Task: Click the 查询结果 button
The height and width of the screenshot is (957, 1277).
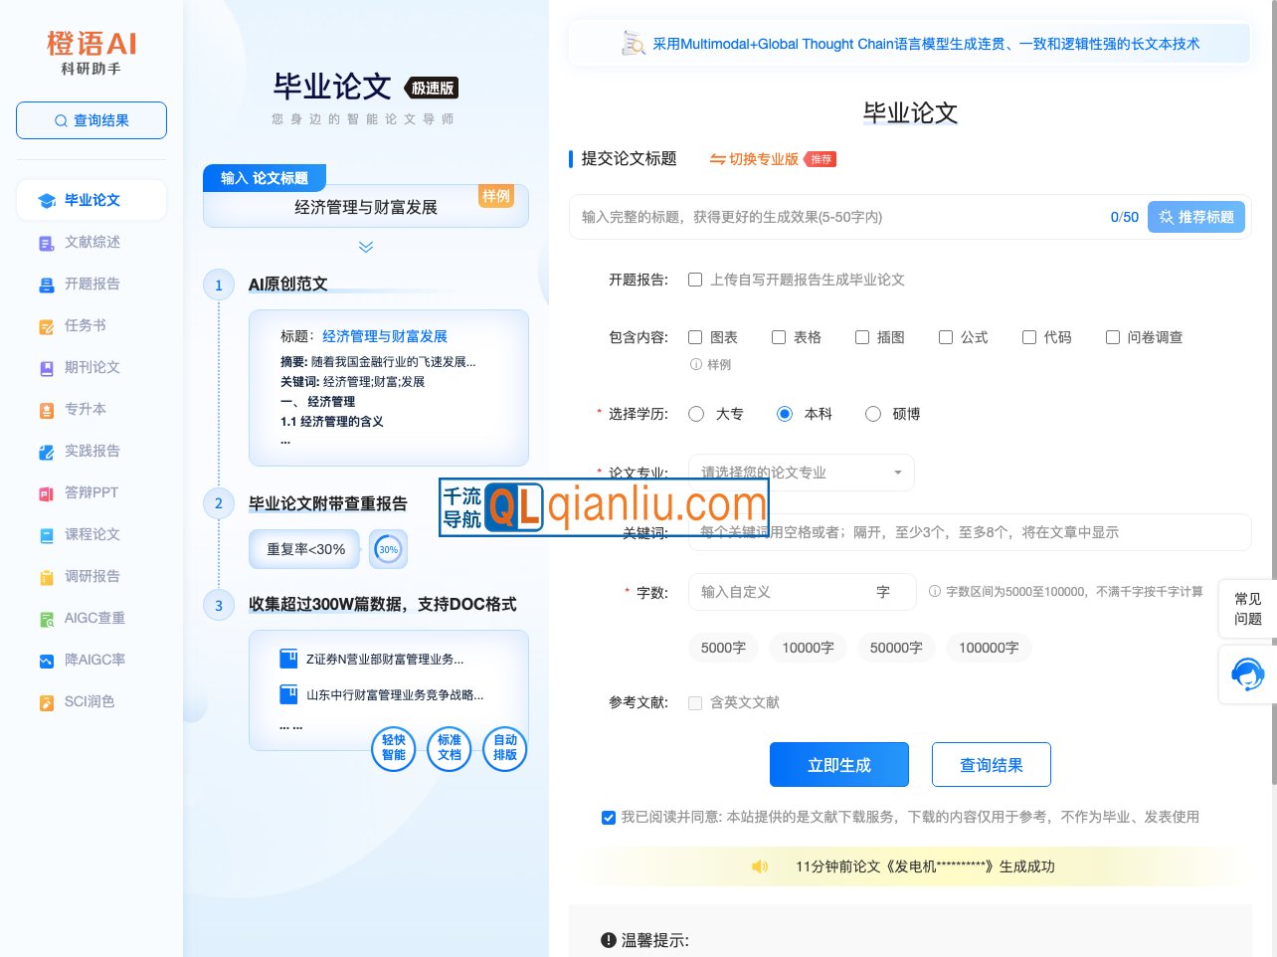Action: 992,764
